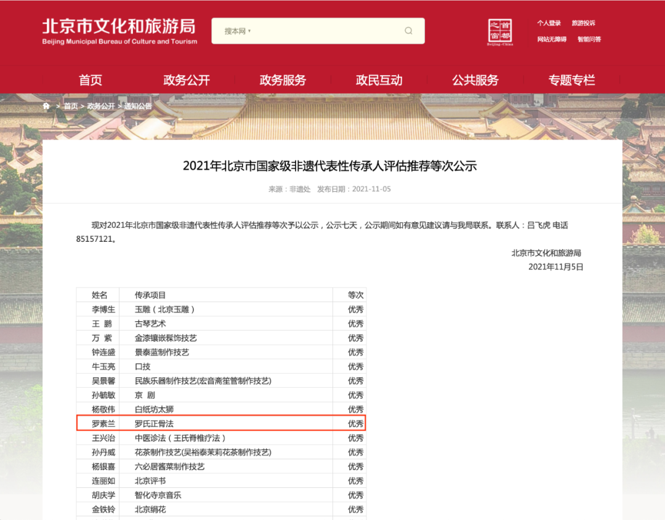Open the 专题专栏 navigation menu
665x520 pixels.
(x=571, y=79)
